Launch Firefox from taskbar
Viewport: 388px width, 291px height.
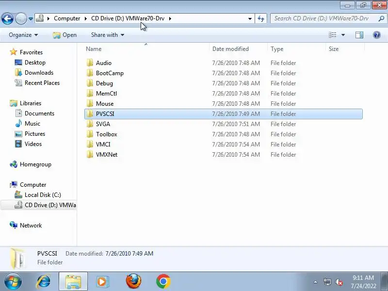(133, 281)
